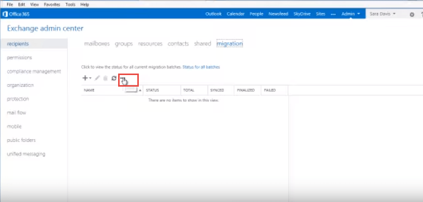The height and width of the screenshot is (202, 423).
Task: Open SkyDrive from the top bar
Action: [302, 14]
